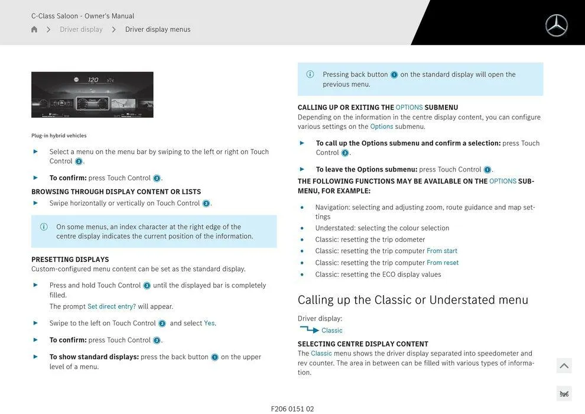This screenshot has width=585, height=414.
Task: Open Classic link under Driver display
Action: [x=332, y=331]
